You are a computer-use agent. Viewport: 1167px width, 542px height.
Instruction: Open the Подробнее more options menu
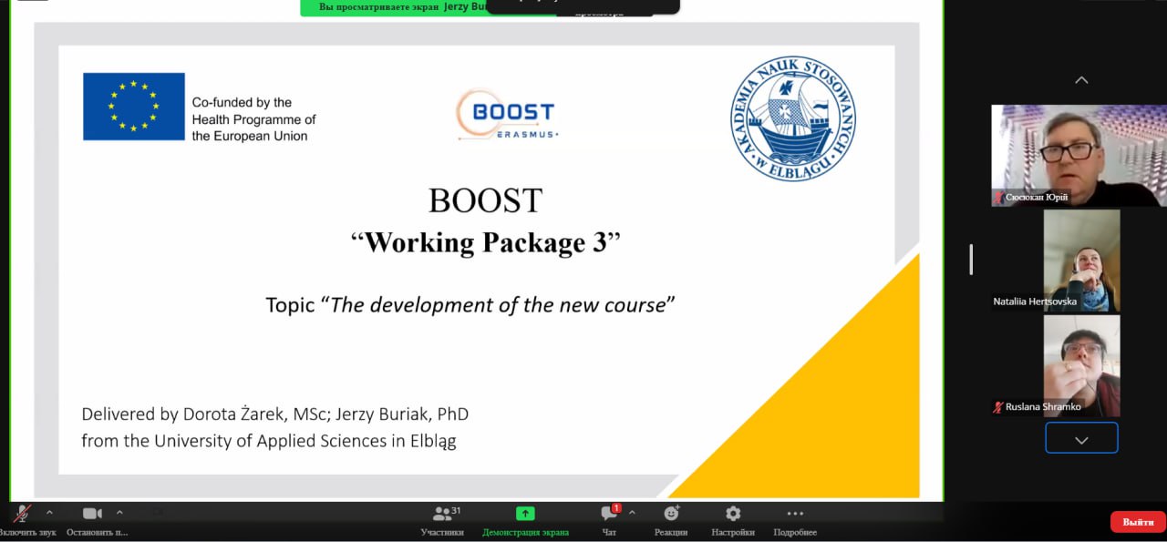(795, 514)
